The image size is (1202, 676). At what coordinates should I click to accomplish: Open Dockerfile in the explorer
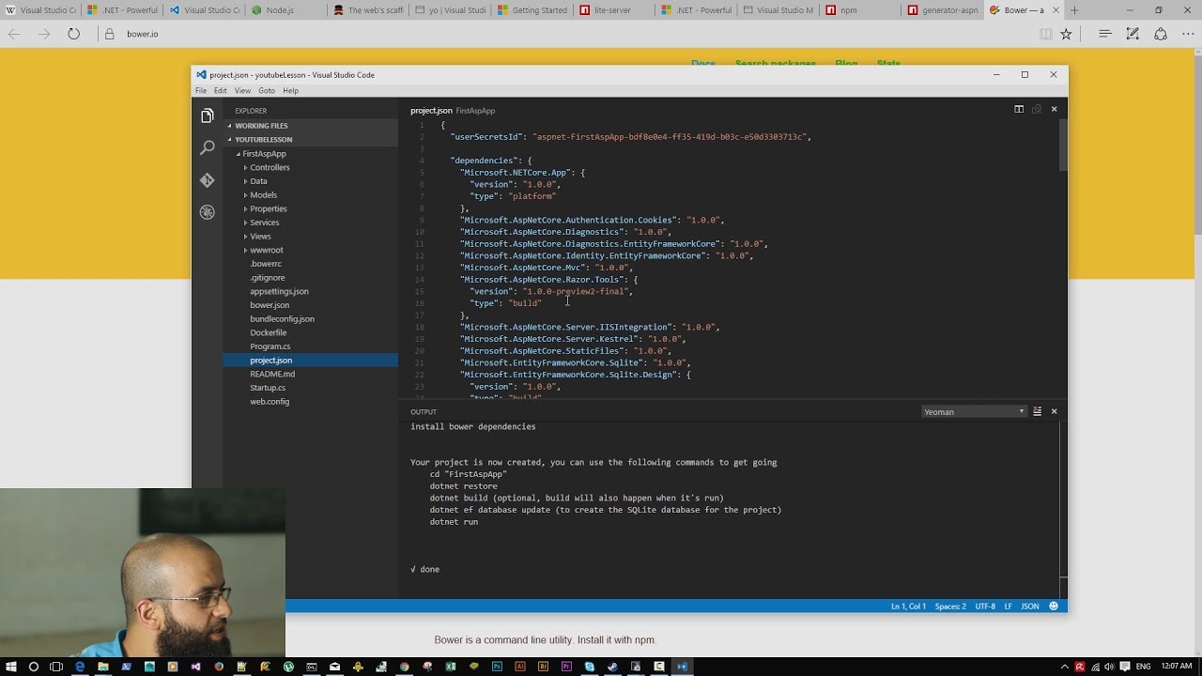click(310, 332)
